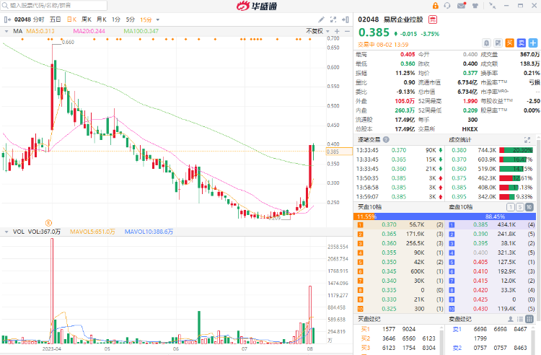Select the 月K monthly candlestick tab
The height and width of the screenshot is (355, 541).
[x=102, y=19]
